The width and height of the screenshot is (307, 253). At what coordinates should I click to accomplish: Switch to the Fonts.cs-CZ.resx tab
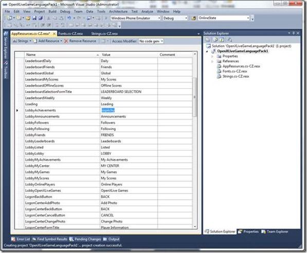(x=70, y=33)
